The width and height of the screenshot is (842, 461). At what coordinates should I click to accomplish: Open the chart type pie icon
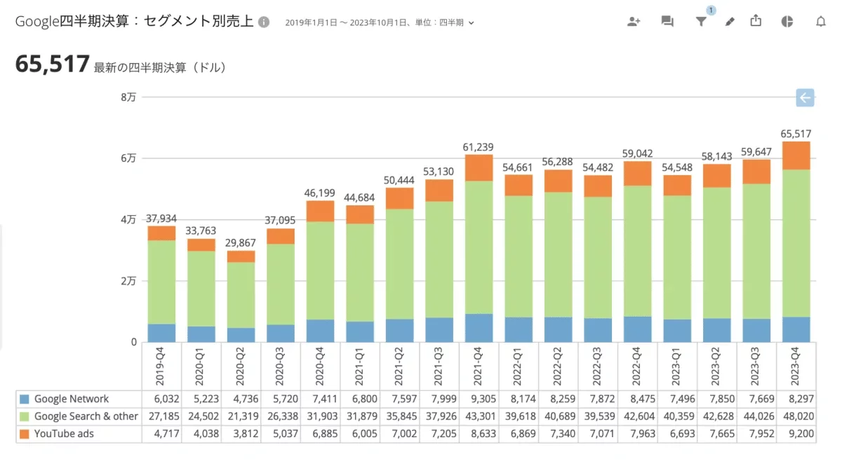pyautogui.click(x=786, y=21)
